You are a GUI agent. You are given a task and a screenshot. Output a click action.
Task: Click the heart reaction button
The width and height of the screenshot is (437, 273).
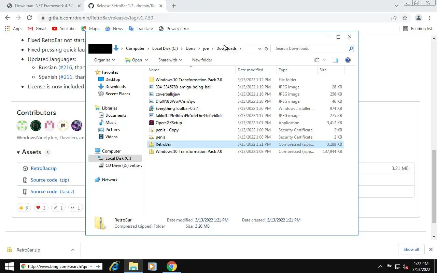(x=41, y=208)
